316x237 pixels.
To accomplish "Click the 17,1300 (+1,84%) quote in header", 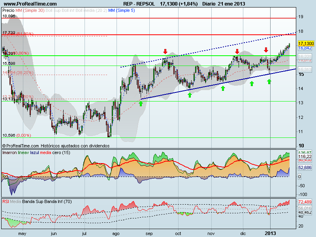I will point(179,4).
